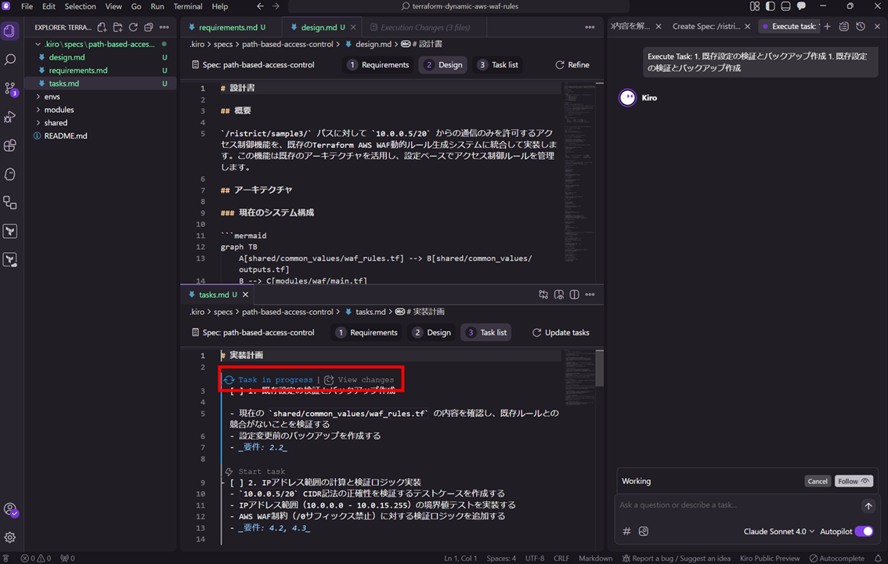Refresh the Explorer file tree
This screenshot has height=564, width=888.
[x=133, y=27]
